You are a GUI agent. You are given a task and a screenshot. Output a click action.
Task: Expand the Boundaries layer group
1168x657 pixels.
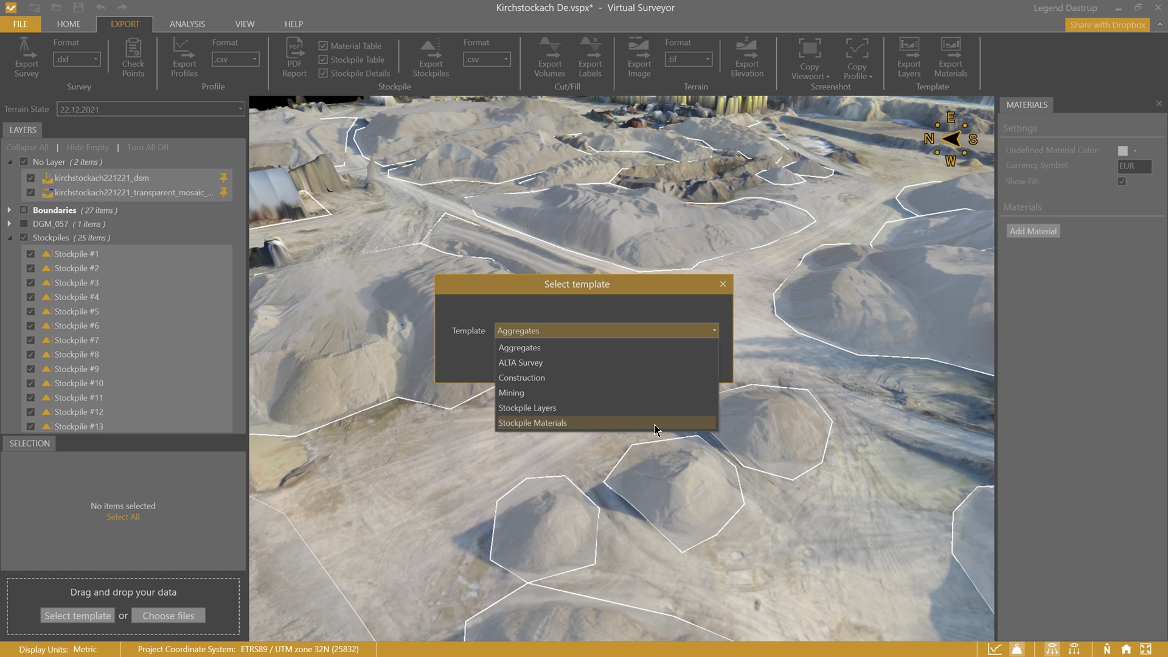(9, 210)
